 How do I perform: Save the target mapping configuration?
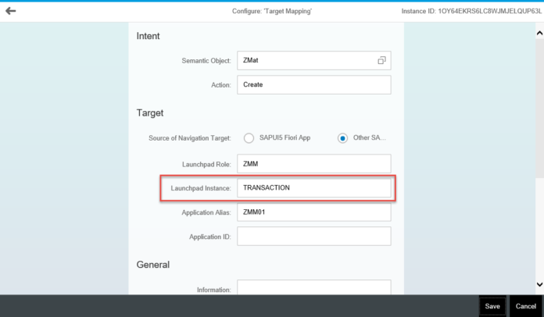tap(492, 306)
